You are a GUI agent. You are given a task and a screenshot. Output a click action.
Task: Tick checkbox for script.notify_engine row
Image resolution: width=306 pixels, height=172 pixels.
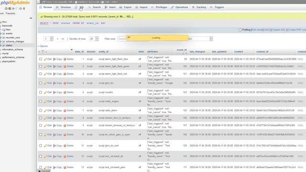(40, 101)
